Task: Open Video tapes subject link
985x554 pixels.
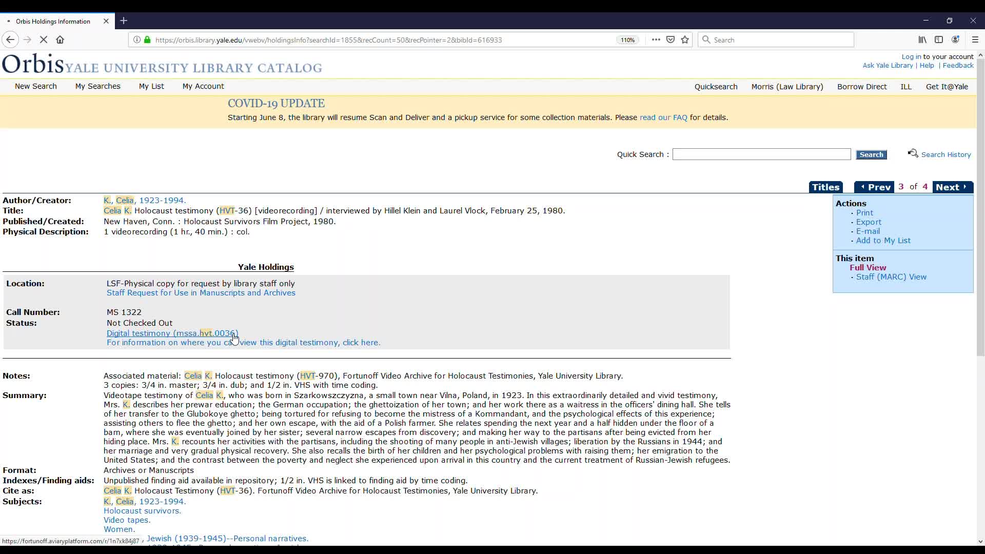Action: point(127,520)
